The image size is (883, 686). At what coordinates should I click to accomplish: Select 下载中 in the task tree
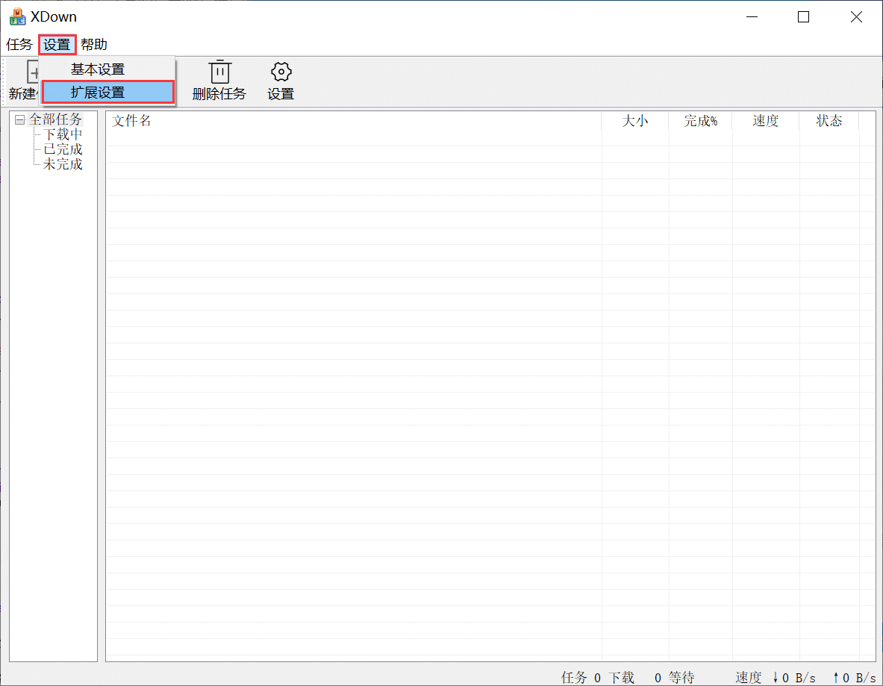[x=63, y=134]
